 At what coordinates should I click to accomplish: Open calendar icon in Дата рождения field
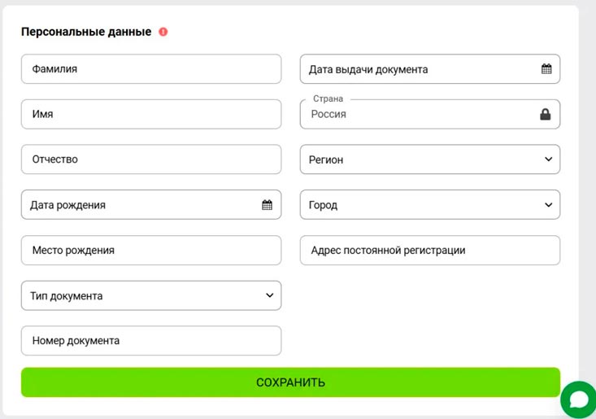click(x=267, y=205)
